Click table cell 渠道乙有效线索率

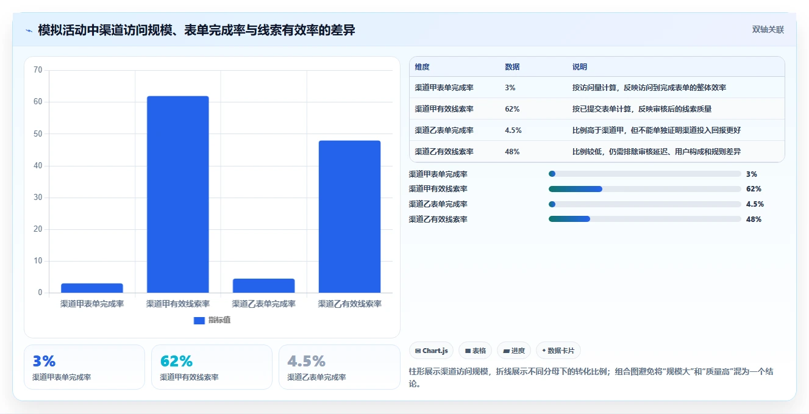click(x=444, y=152)
